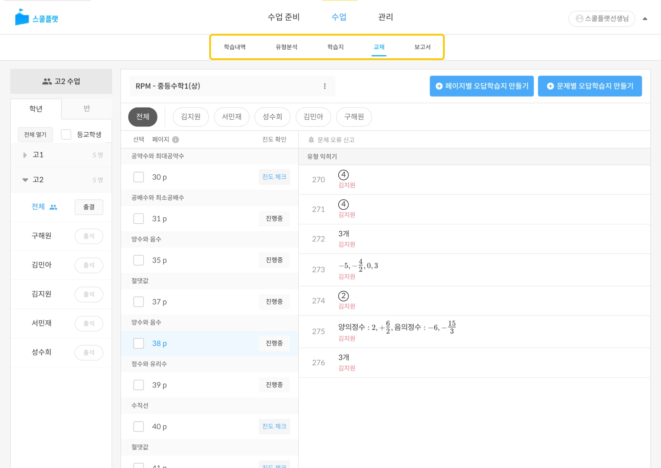Collapse the 고2 grade group
This screenshot has width=661, height=468.
[x=25, y=180]
